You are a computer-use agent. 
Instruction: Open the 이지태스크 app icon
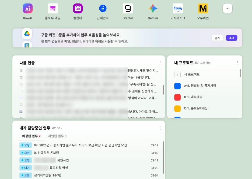coord(178,8)
